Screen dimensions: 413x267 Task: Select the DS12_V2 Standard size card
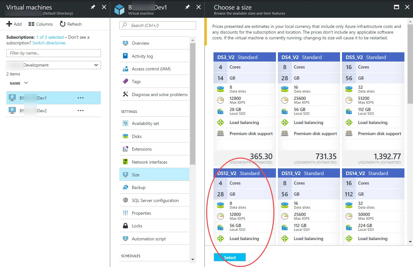(245, 206)
